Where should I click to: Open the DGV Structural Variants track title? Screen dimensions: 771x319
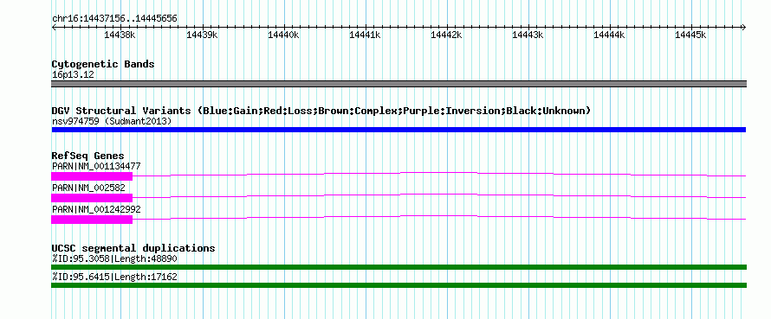[x=321, y=111]
